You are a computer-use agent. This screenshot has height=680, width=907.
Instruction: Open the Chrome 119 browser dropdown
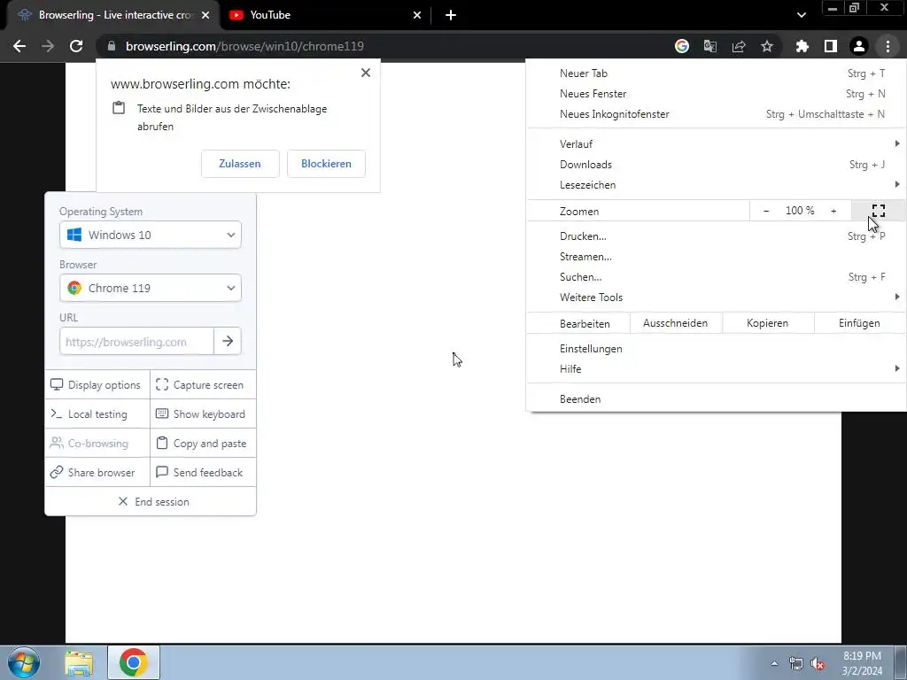click(x=151, y=288)
